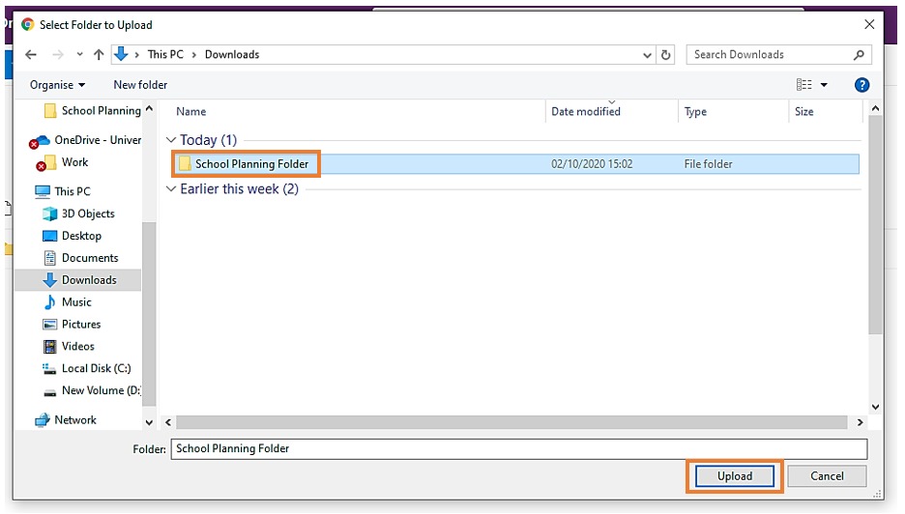This screenshot has width=905, height=514.
Task: Click the Downloads arrow icon in address bar
Action: [121, 54]
